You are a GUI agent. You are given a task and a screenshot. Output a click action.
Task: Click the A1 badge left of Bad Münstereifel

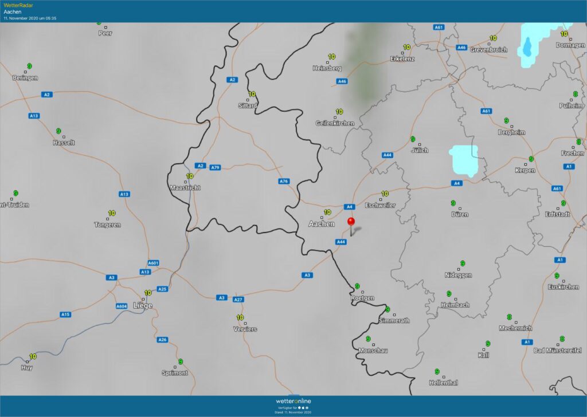coord(527,342)
